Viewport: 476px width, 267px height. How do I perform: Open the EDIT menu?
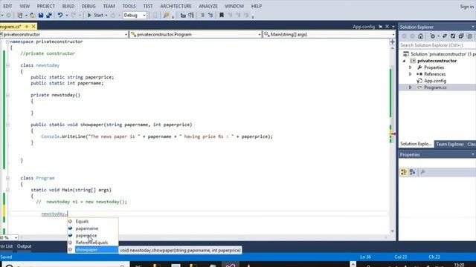[7, 6]
